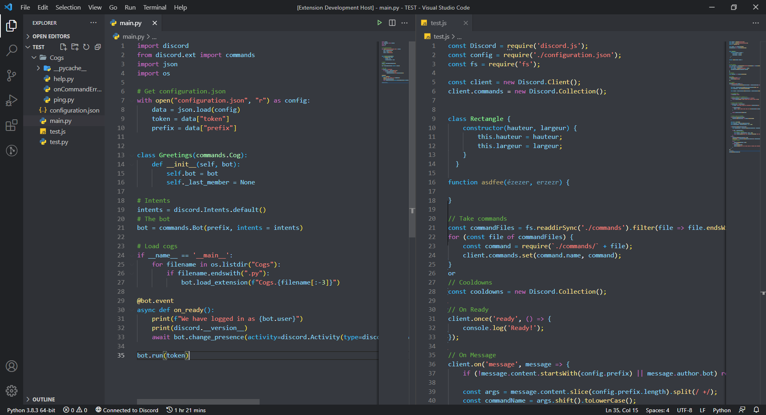Select main.py in the Explorer tree

point(64,121)
